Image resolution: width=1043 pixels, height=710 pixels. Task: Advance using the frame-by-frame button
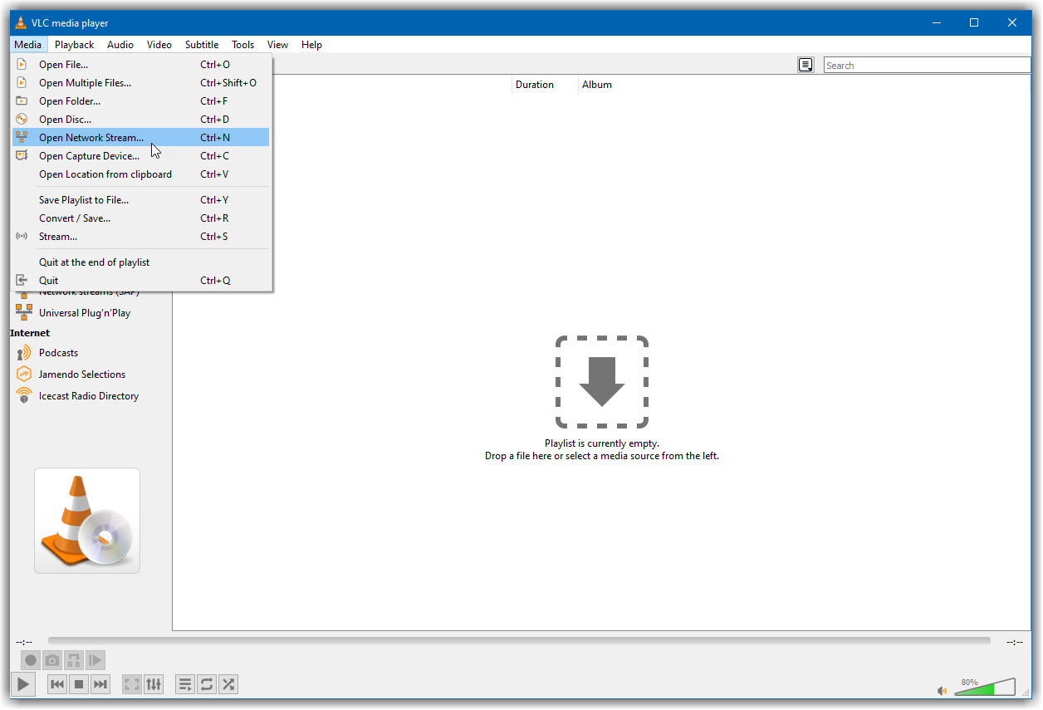coord(95,660)
